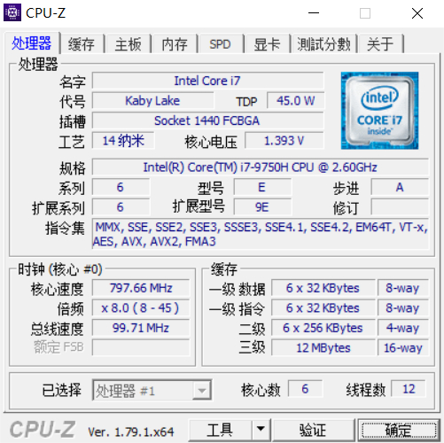Select the SPD tab
Viewport: 444px width, 443px height.
tap(221, 44)
